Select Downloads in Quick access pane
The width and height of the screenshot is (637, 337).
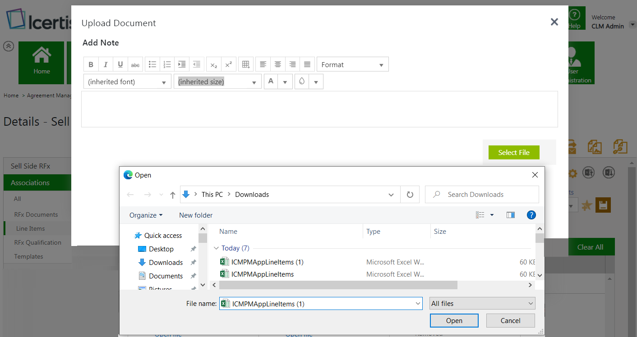tap(166, 263)
